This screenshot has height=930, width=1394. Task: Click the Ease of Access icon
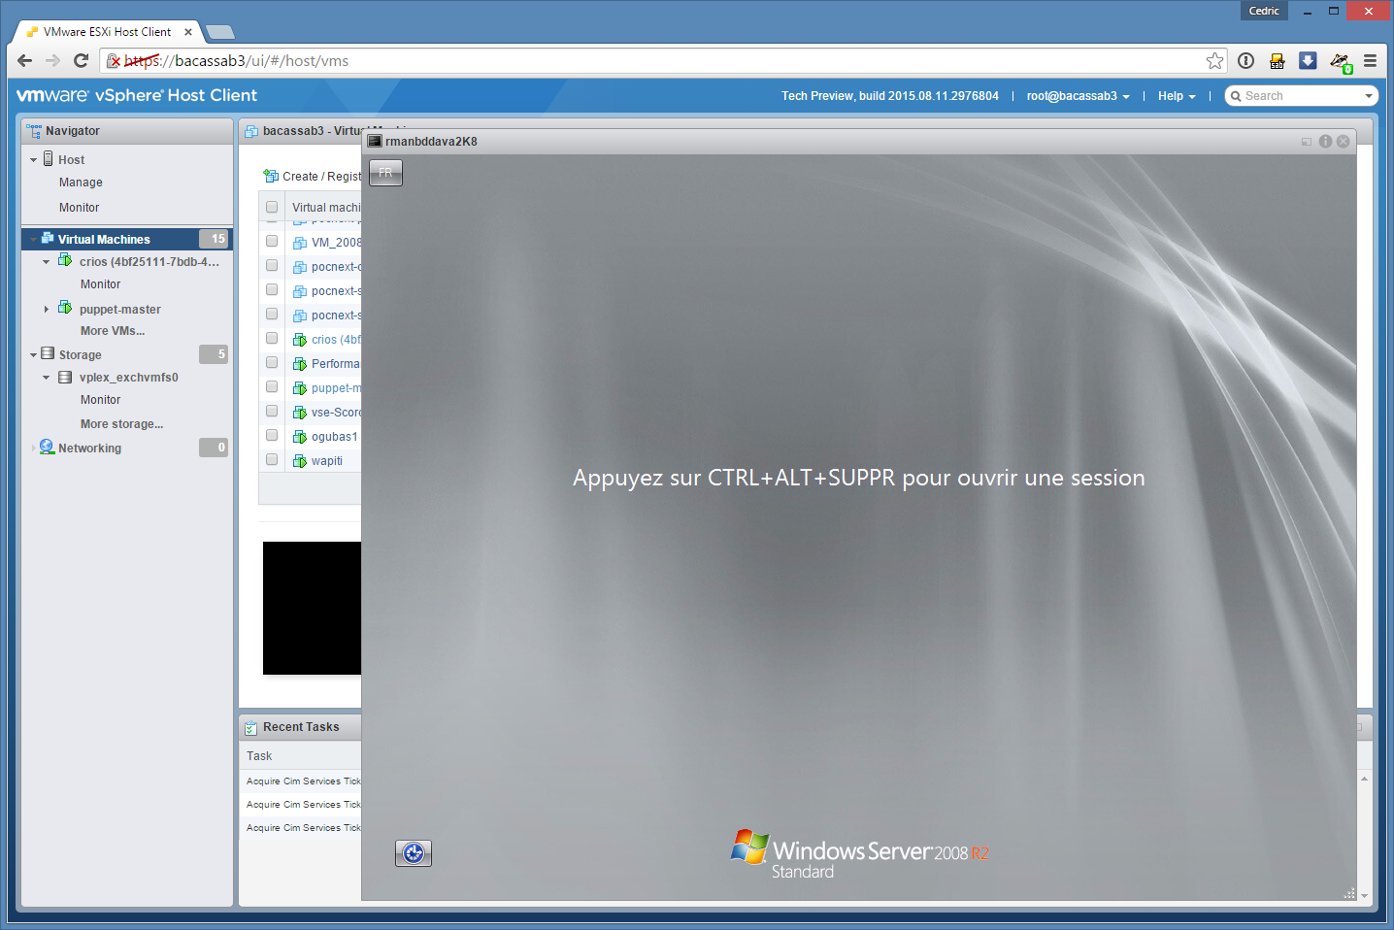[414, 853]
